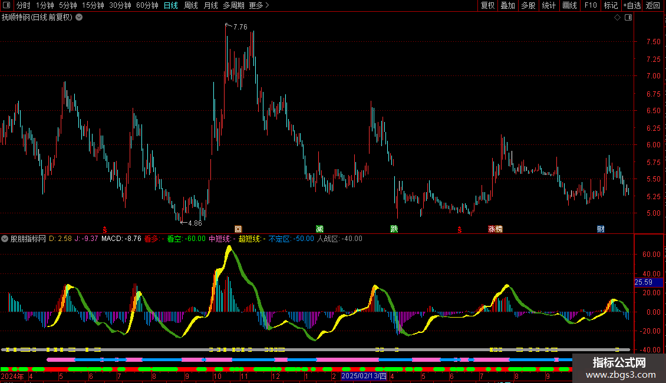Open the 跌 info marker on chart
The height and width of the screenshot is (383, 666).
[394, 229]
